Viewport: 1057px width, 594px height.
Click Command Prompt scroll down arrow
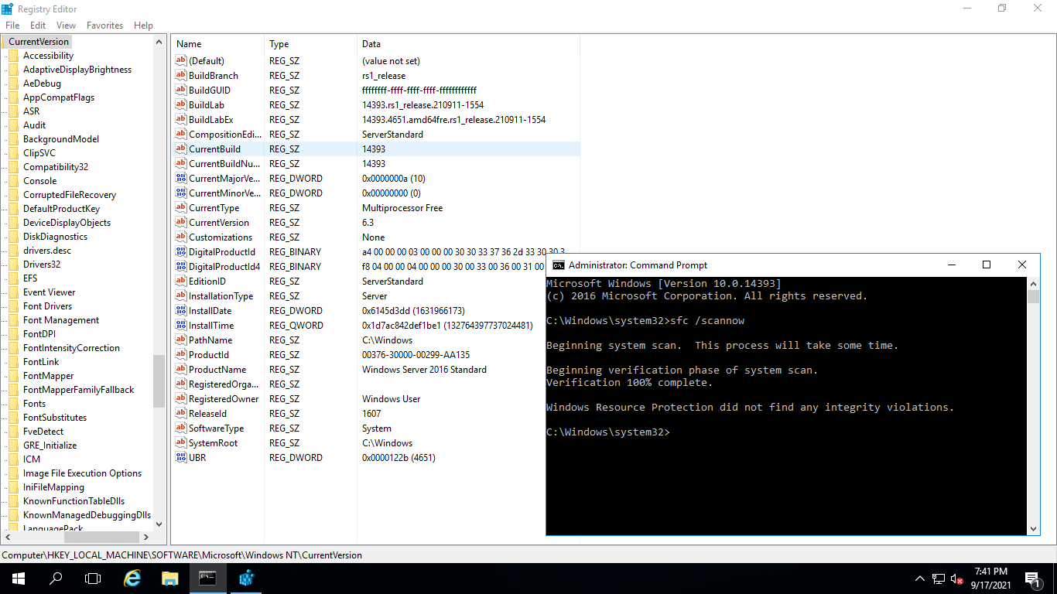pos(1034,528)
